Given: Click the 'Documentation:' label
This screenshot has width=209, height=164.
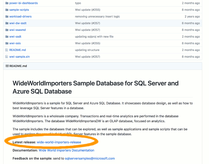Looking at the screenshot, I should [x=25, y=150].
